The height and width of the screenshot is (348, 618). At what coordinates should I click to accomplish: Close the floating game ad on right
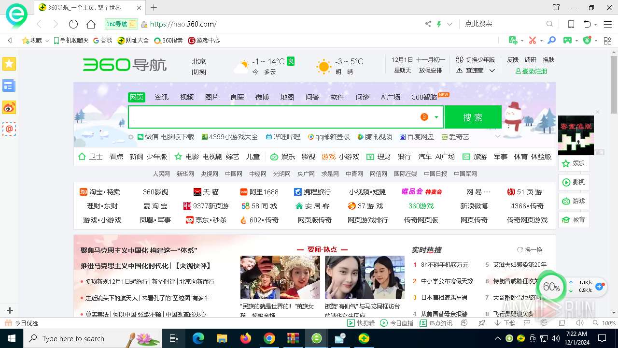click(x=597, y=112)
